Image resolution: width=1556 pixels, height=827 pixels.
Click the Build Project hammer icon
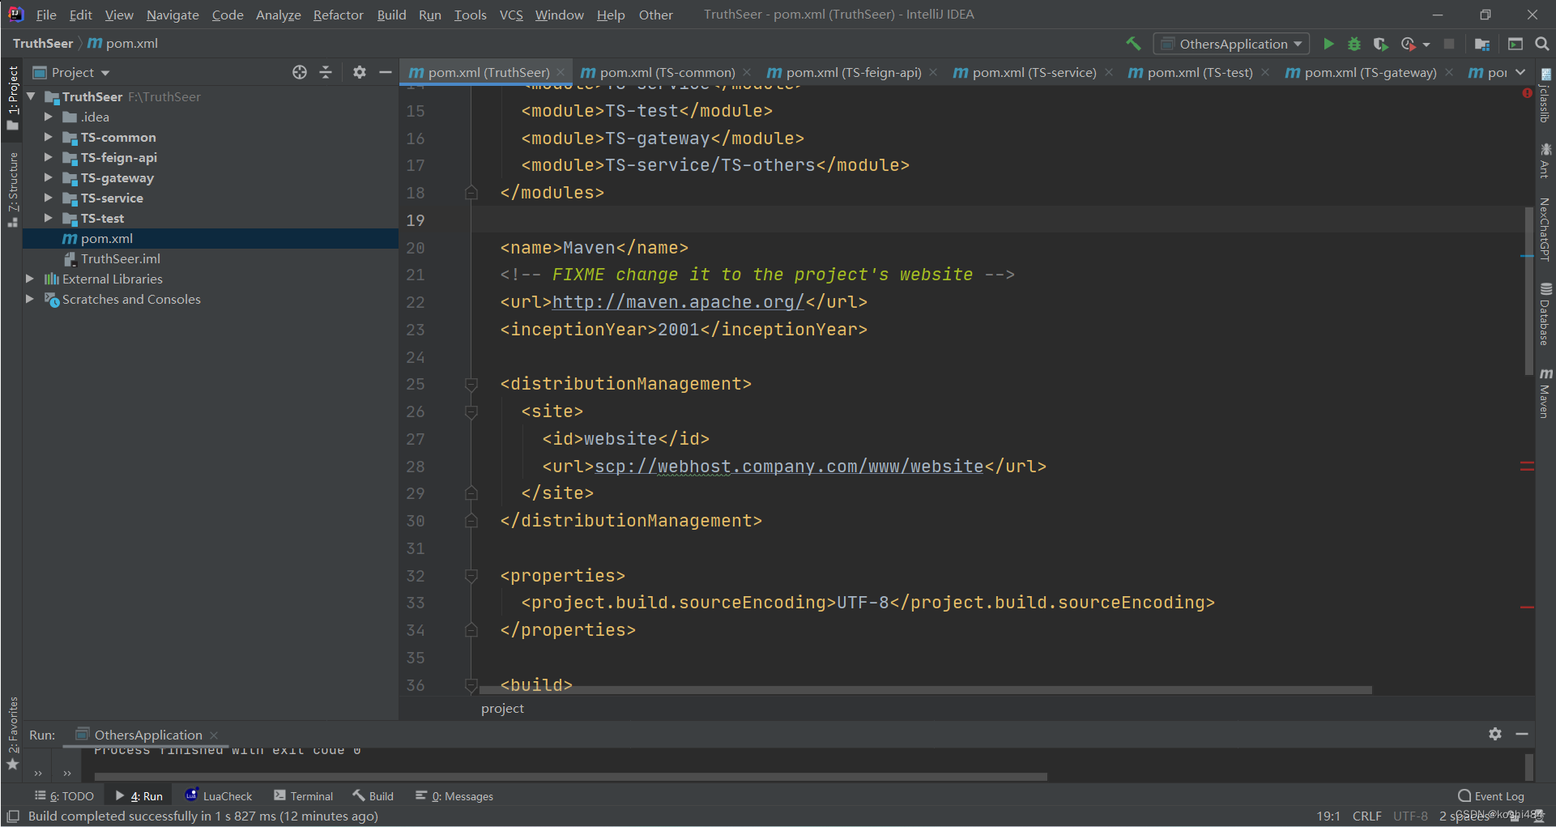pos(1133,44)
